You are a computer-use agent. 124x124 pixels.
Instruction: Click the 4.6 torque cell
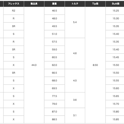click(75, 53)
